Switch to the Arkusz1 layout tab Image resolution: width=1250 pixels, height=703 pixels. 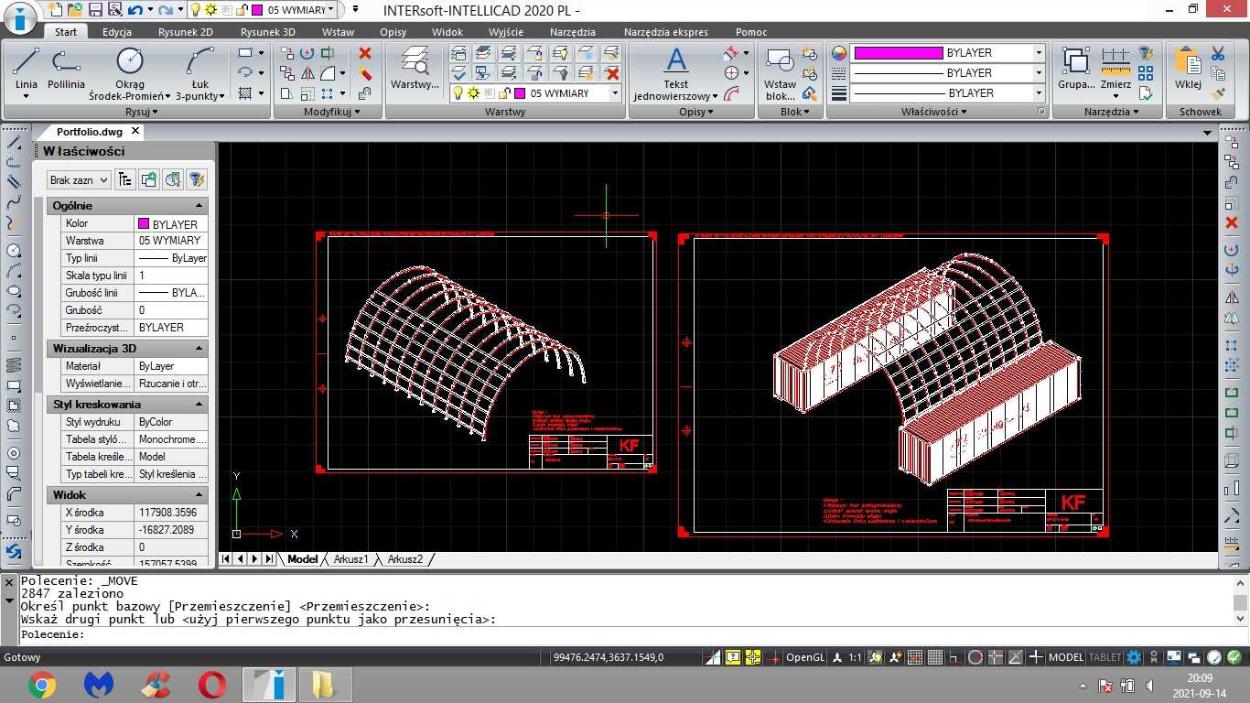350,559
